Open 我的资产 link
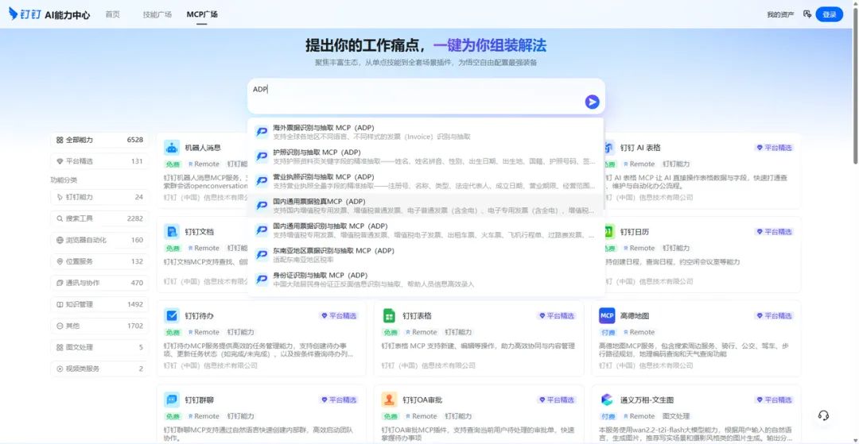This screenshot has height=444, width=859. point(780,15)
